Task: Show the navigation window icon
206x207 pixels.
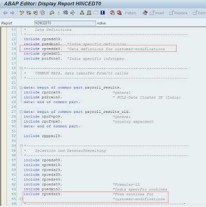Action: coord(89,13)
